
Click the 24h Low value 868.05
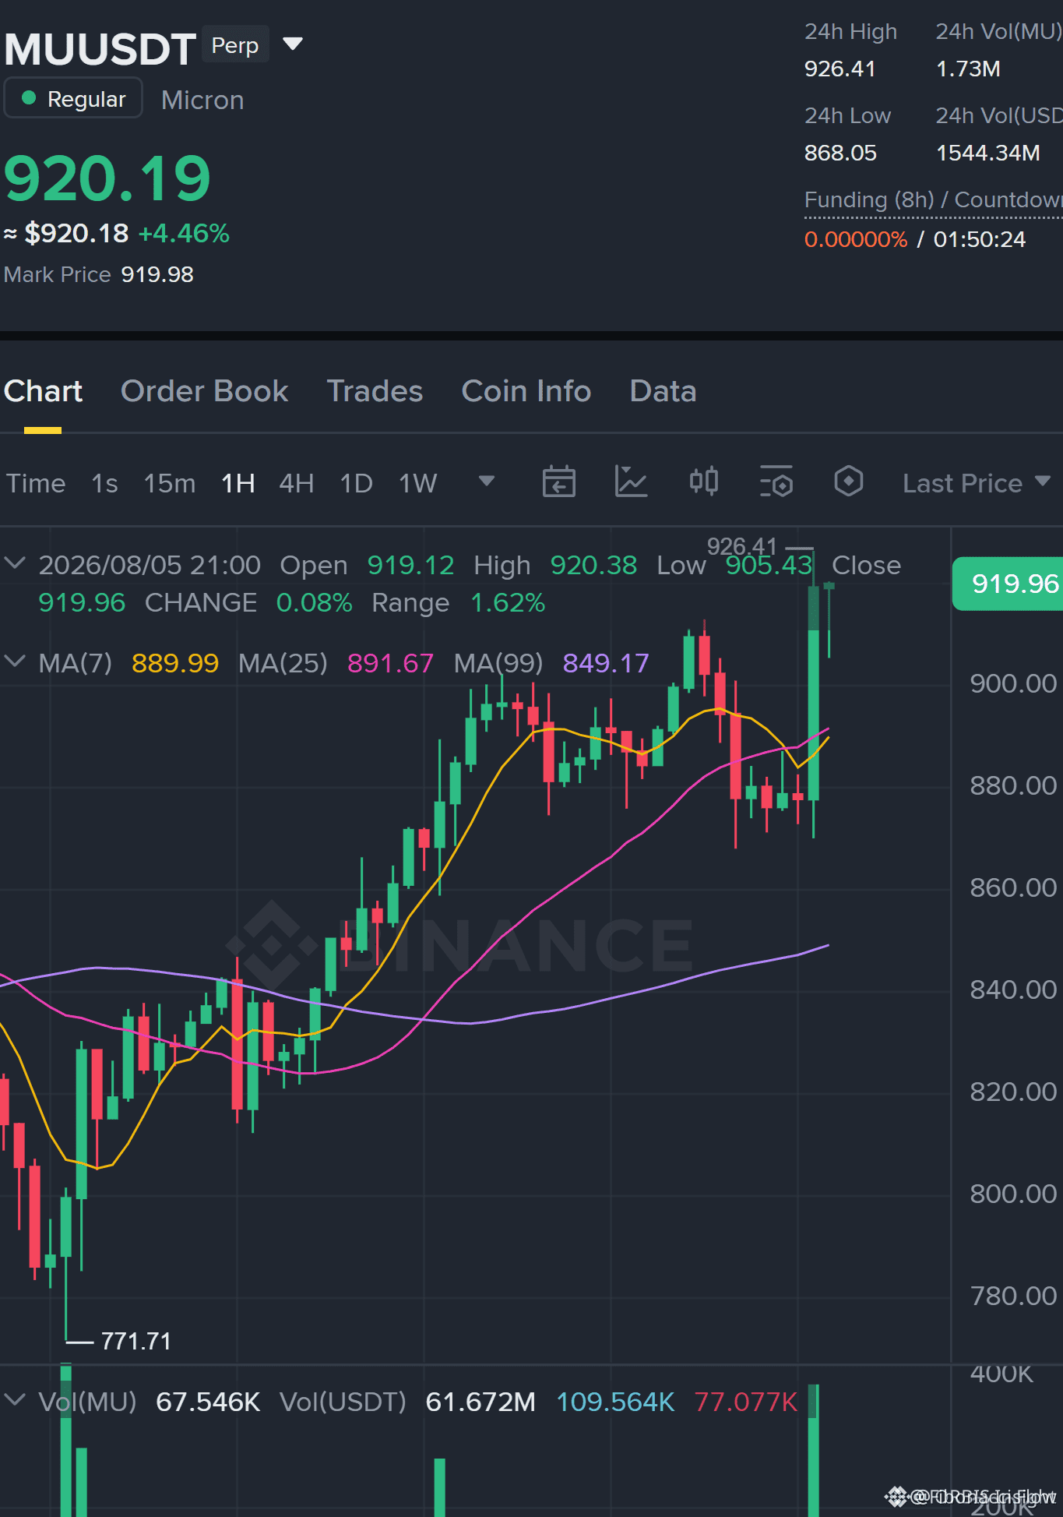(x=840, y=153)
